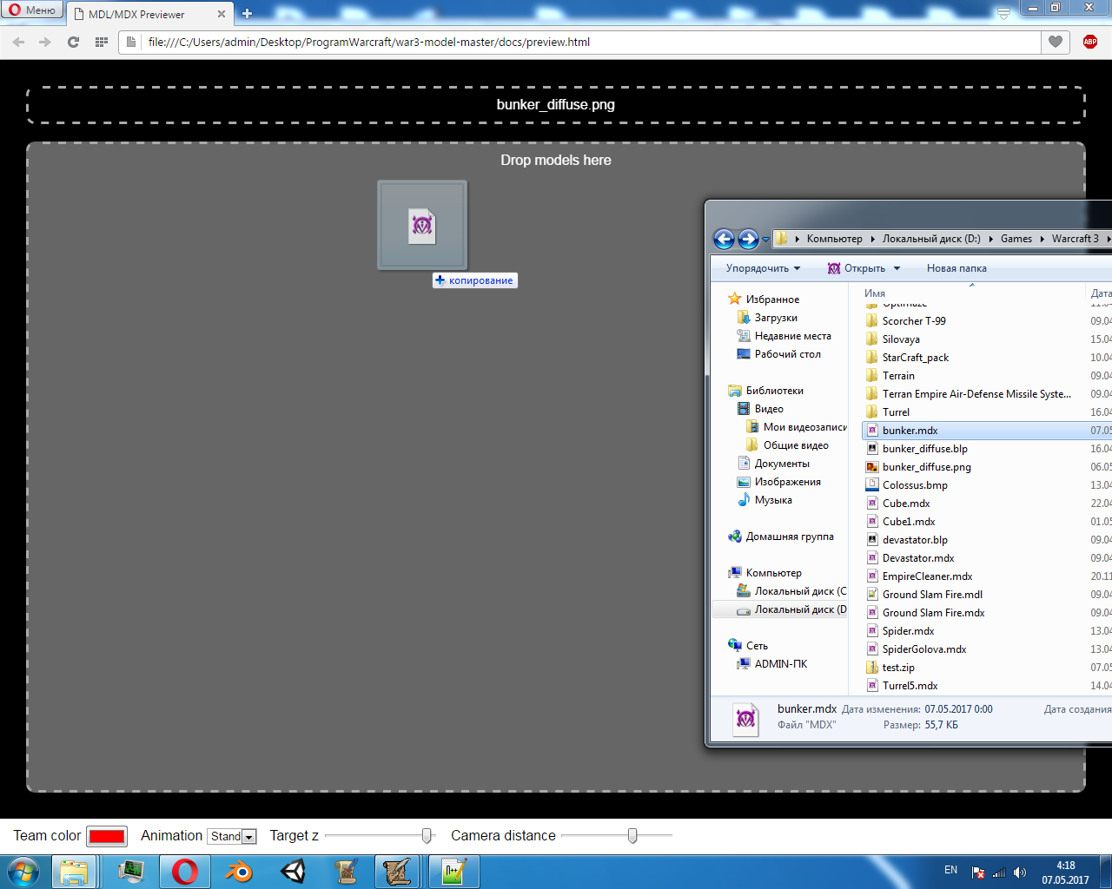Click Компьютер in the Explorer breadcrumb

coord(834,239)
